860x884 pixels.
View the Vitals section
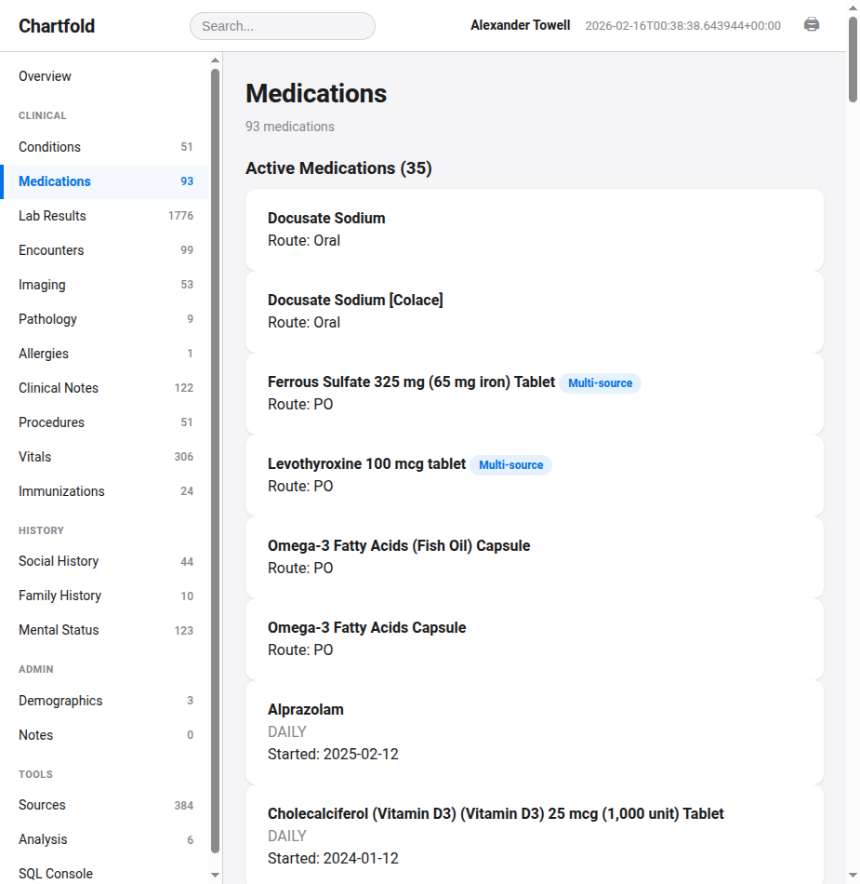coord(34,457)
